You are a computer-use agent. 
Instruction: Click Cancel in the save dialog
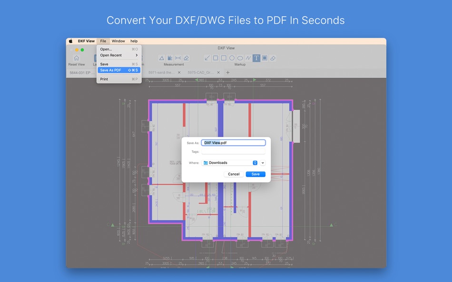pyautogui.click(x=234, y=174)
